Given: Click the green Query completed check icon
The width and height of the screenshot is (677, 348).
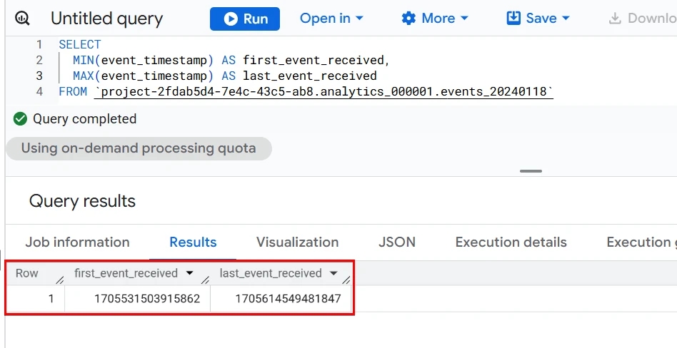Looking at the screenshot, I should pos(20,119).
